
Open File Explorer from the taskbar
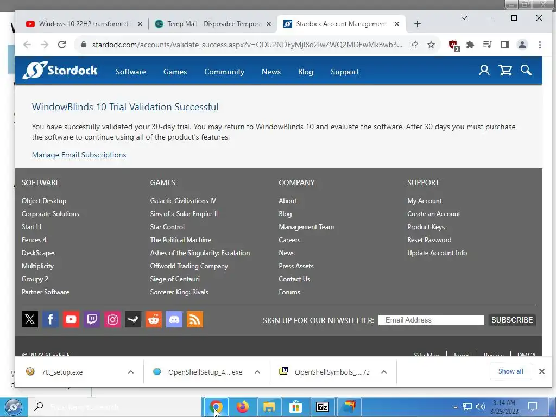coord(269,407)
